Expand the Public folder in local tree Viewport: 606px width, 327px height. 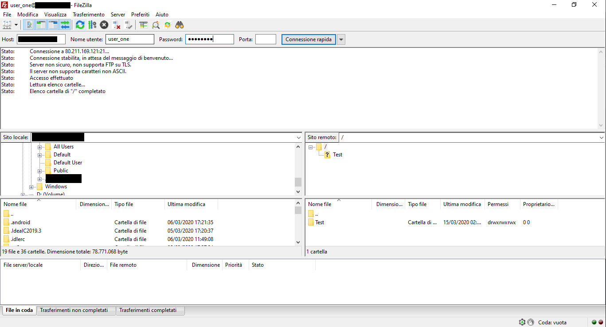(x=40, y=170)
